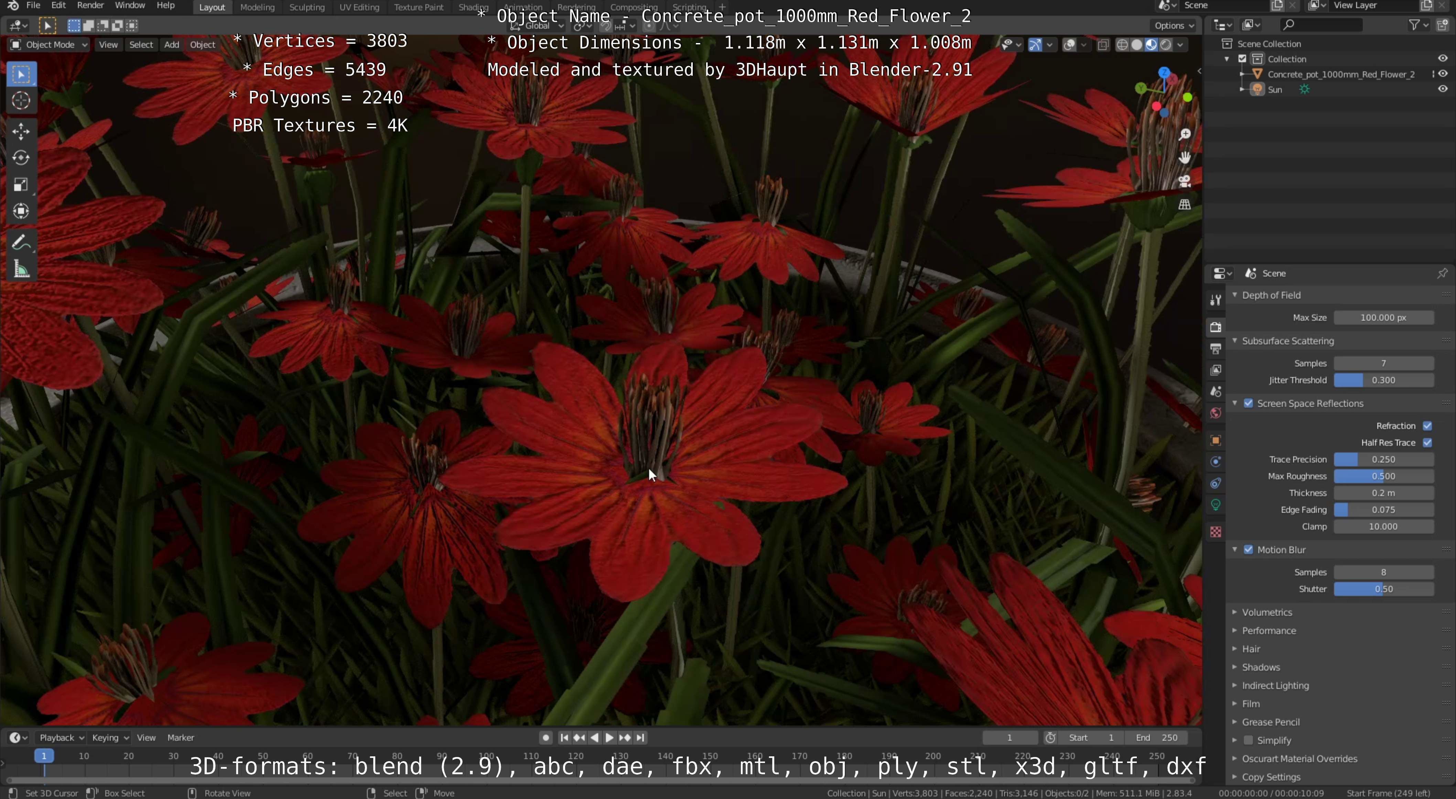Switch to the Modeling workspace tab
This screenshot has width=1456, height=799.
257,7
